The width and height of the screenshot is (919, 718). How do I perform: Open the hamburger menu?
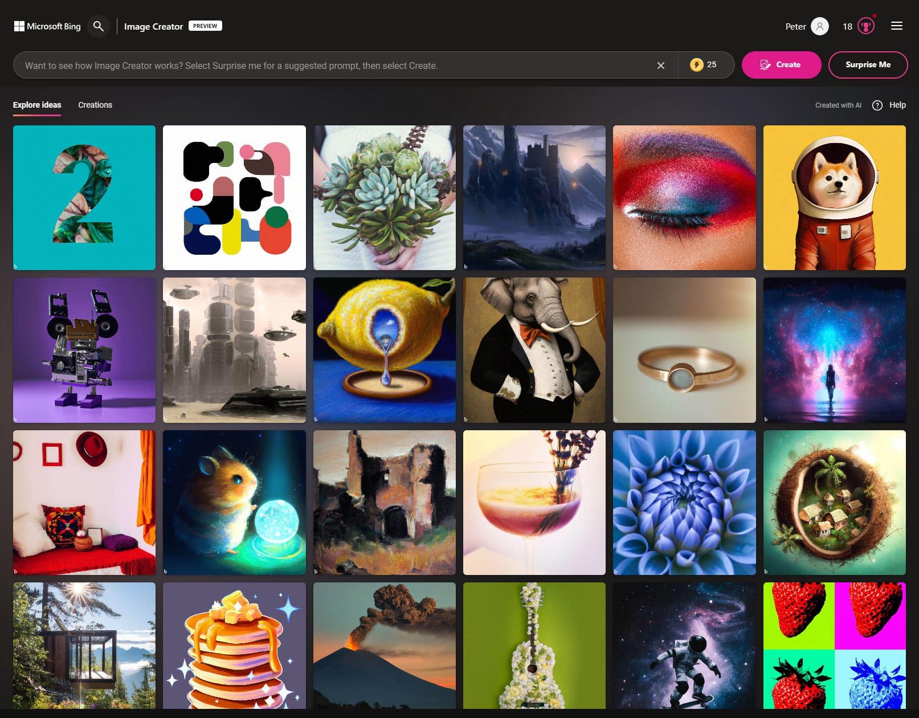point(896,26)
